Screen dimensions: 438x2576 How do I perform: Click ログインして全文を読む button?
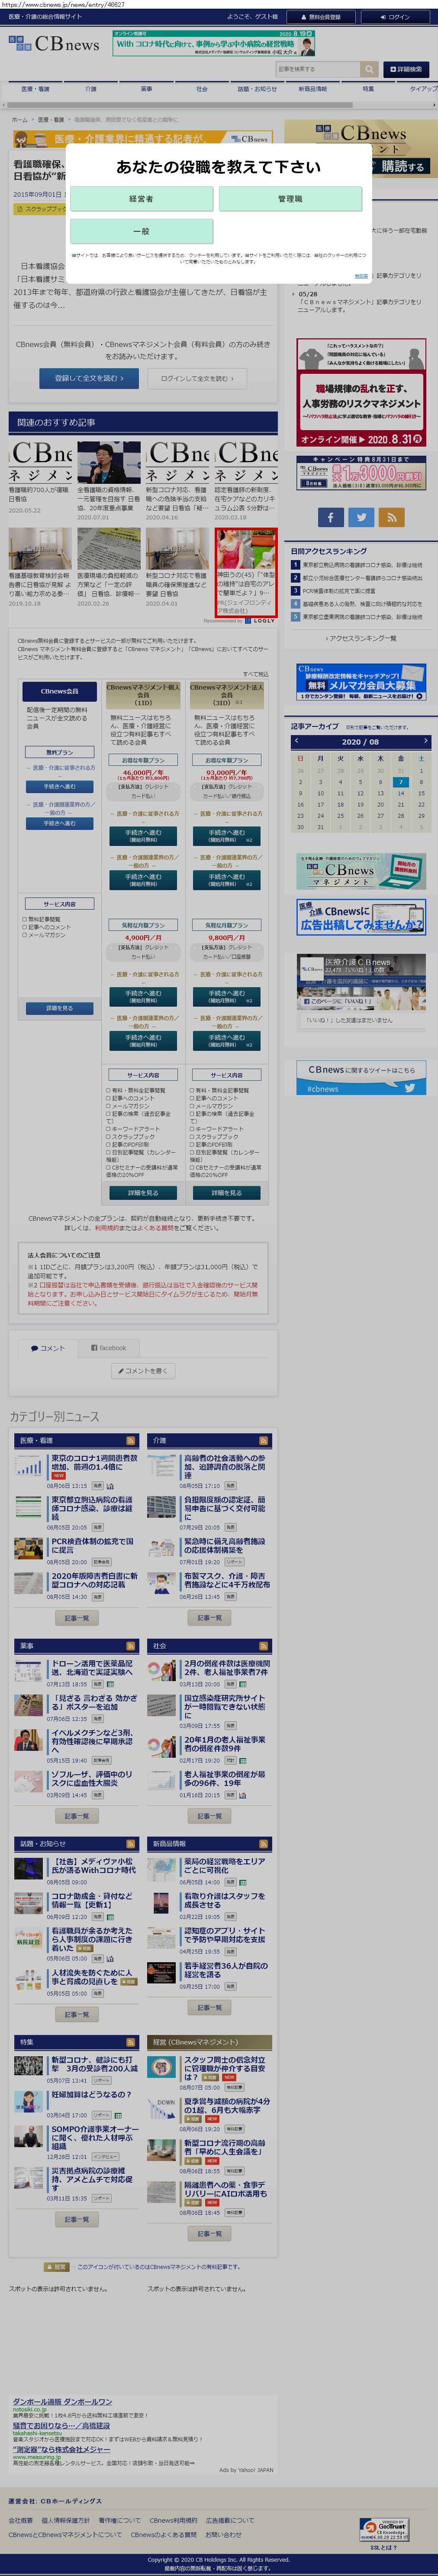pos(197,378)
